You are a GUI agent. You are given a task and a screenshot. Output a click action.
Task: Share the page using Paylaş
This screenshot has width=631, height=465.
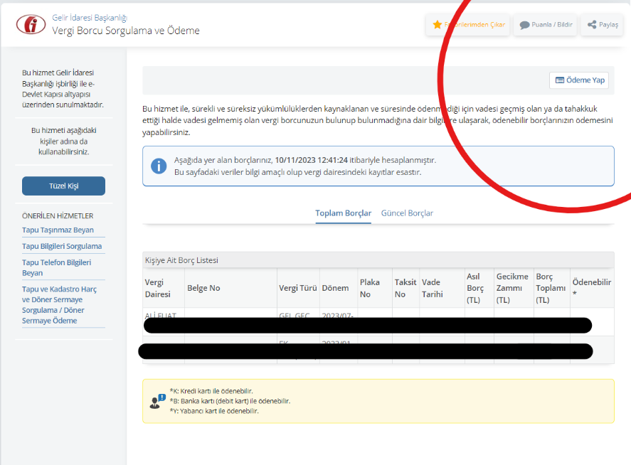click(602, 25)
